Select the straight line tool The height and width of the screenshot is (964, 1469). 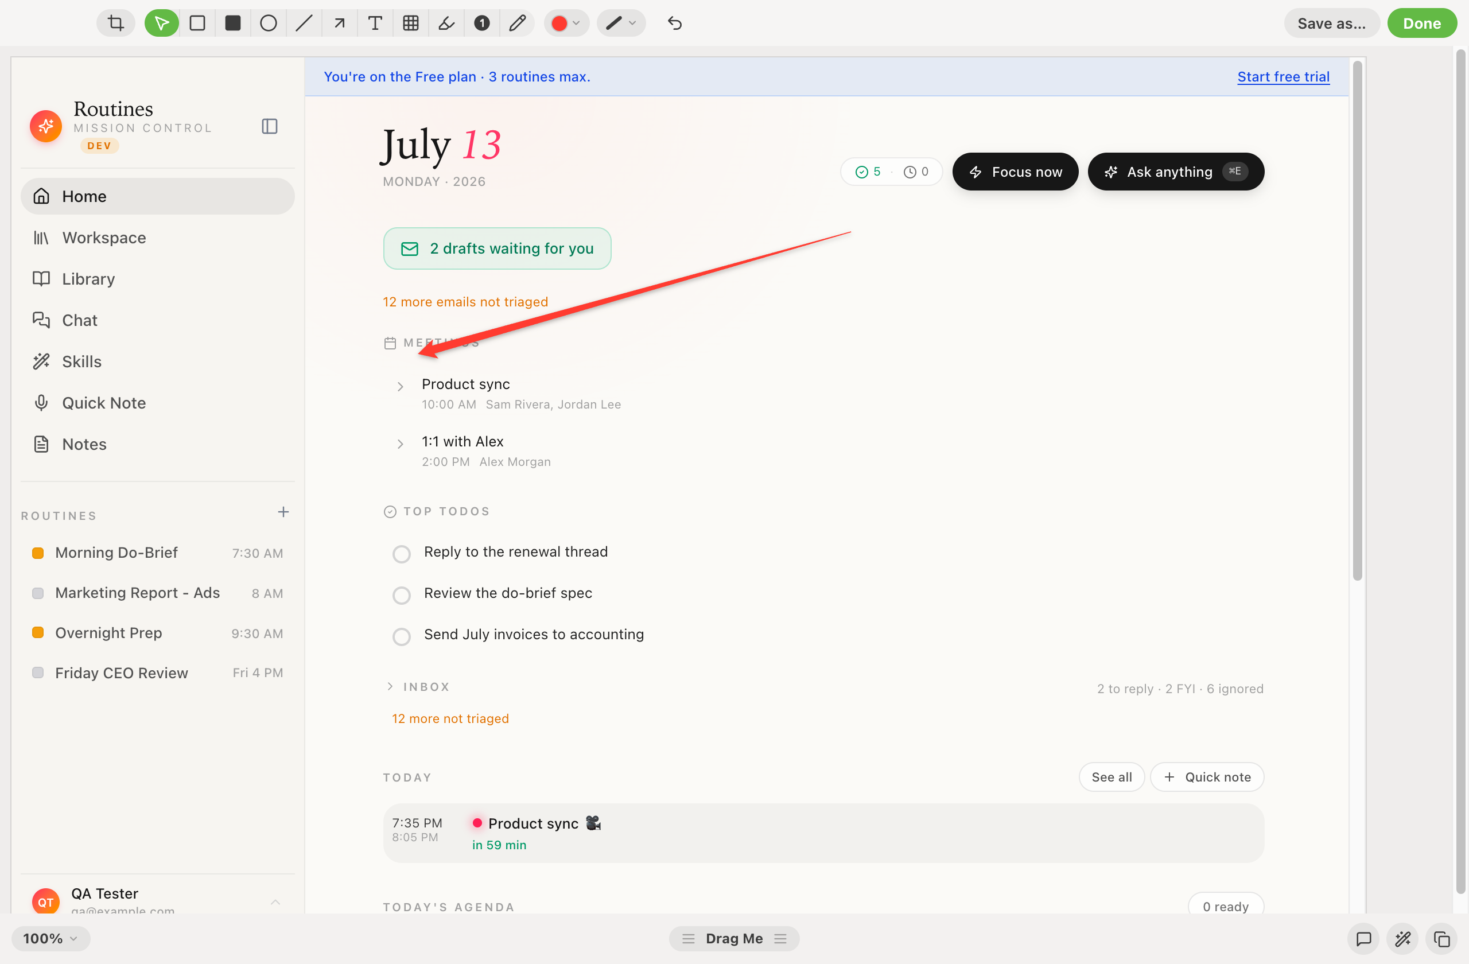click(x=304, y=24)
